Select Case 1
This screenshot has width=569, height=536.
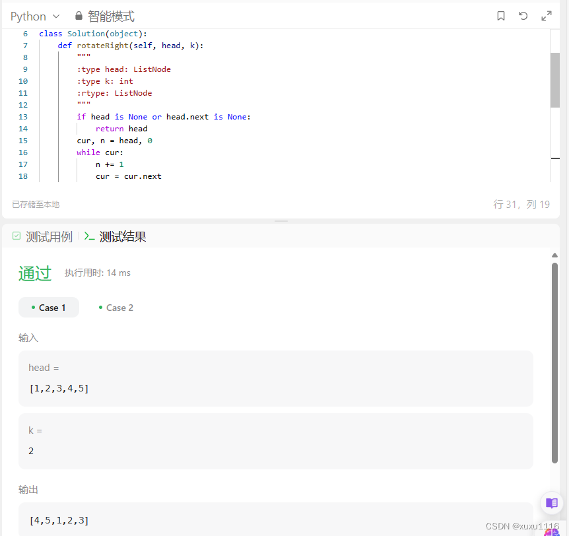point(49,308)
